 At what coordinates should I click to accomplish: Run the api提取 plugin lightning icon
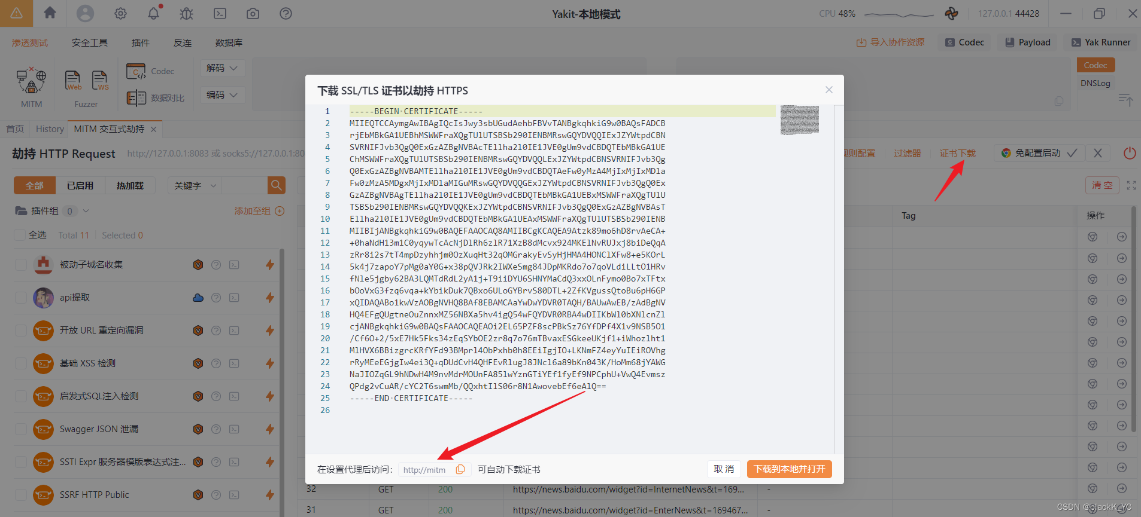[270, 298]
